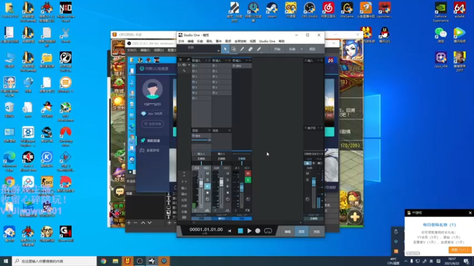
Task: Open GeForce Experience desktop icon
Action: (x=440, y=12)
